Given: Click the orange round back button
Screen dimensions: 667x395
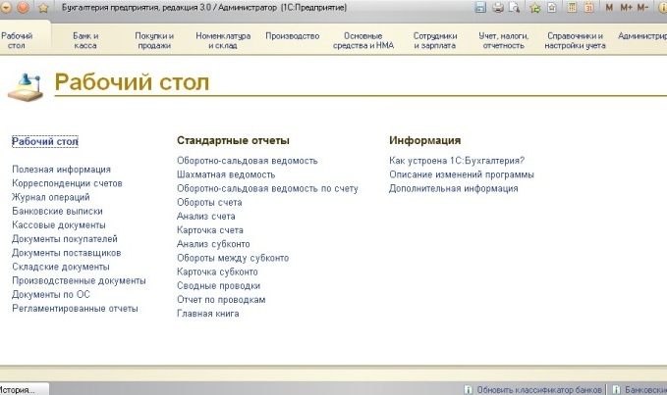Looking at the screenshot, I should [x=23, y=7].
